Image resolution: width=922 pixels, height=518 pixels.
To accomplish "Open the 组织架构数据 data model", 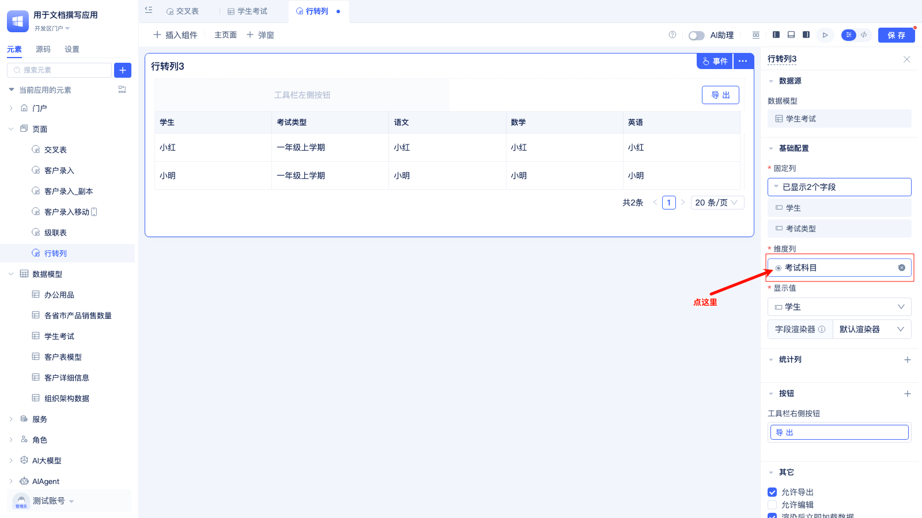I will 66,398.
